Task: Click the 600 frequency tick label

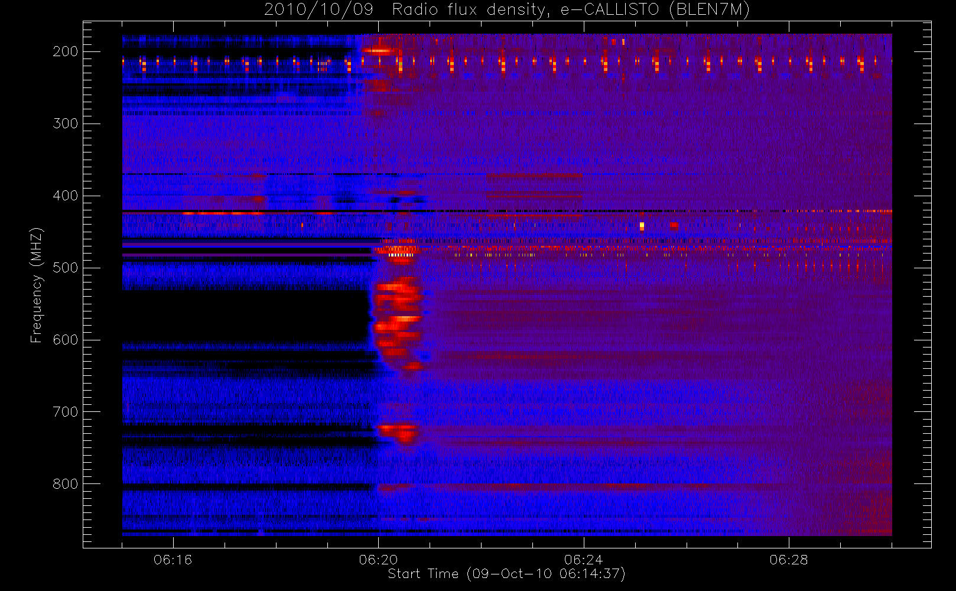Action: [x=65, y=340]
